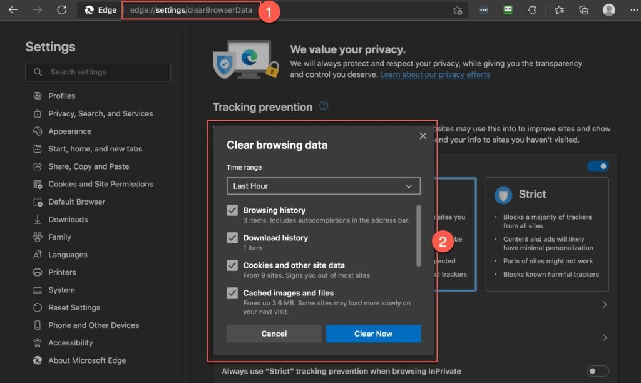The height and width of the screenshot is (383, 641).
Task: Open the extensions puzzle icon
Action: pyautogui.click(x=532, y=10)
